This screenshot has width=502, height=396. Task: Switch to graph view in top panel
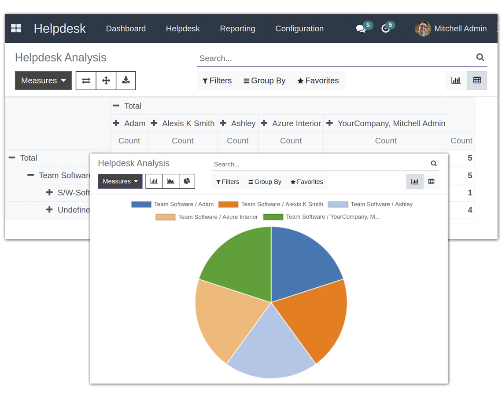[456, 81]
